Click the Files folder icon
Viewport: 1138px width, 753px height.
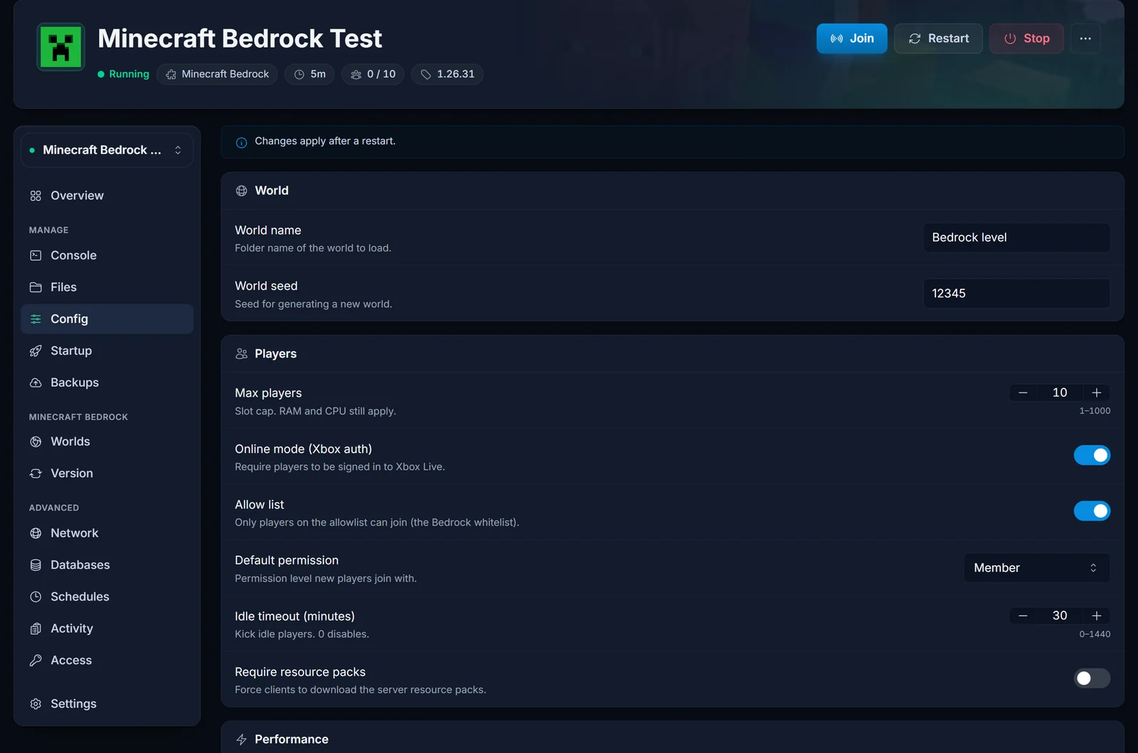coord(36,287)
